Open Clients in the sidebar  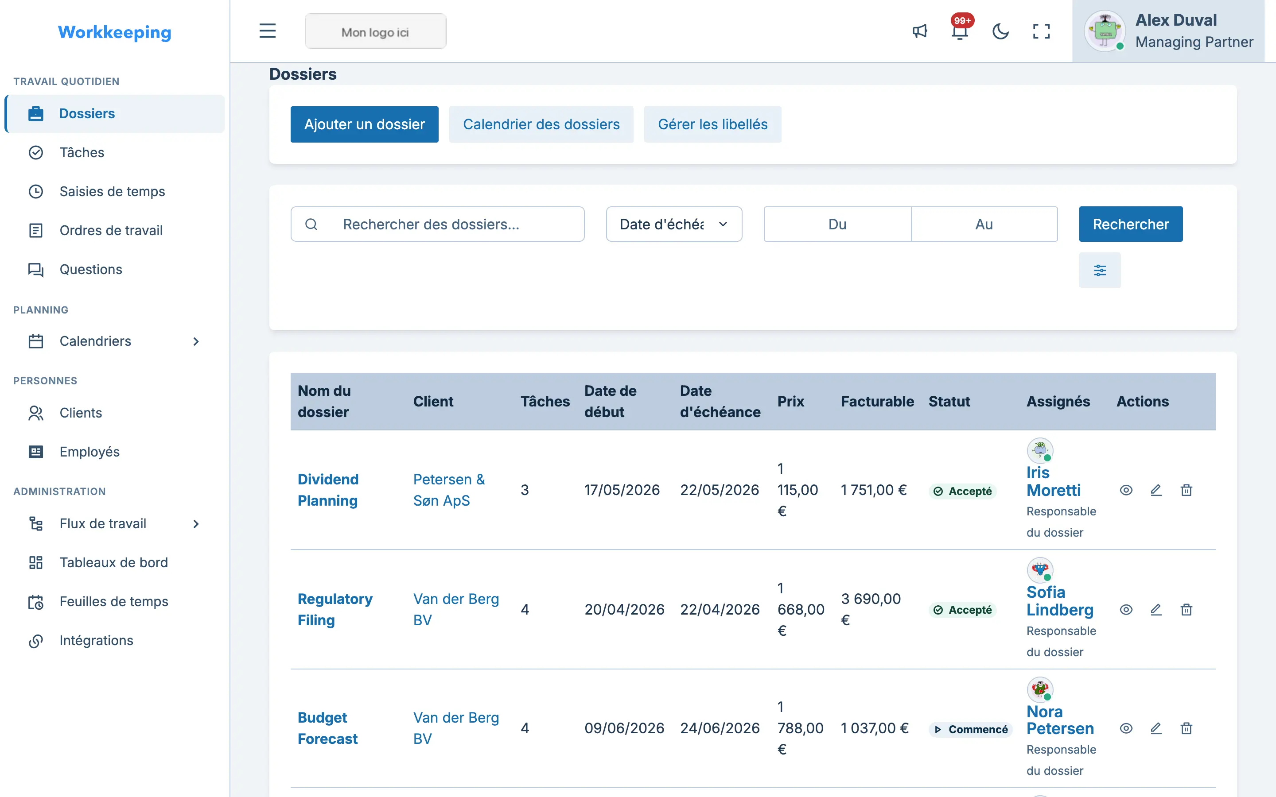click(x=115, y=413)
